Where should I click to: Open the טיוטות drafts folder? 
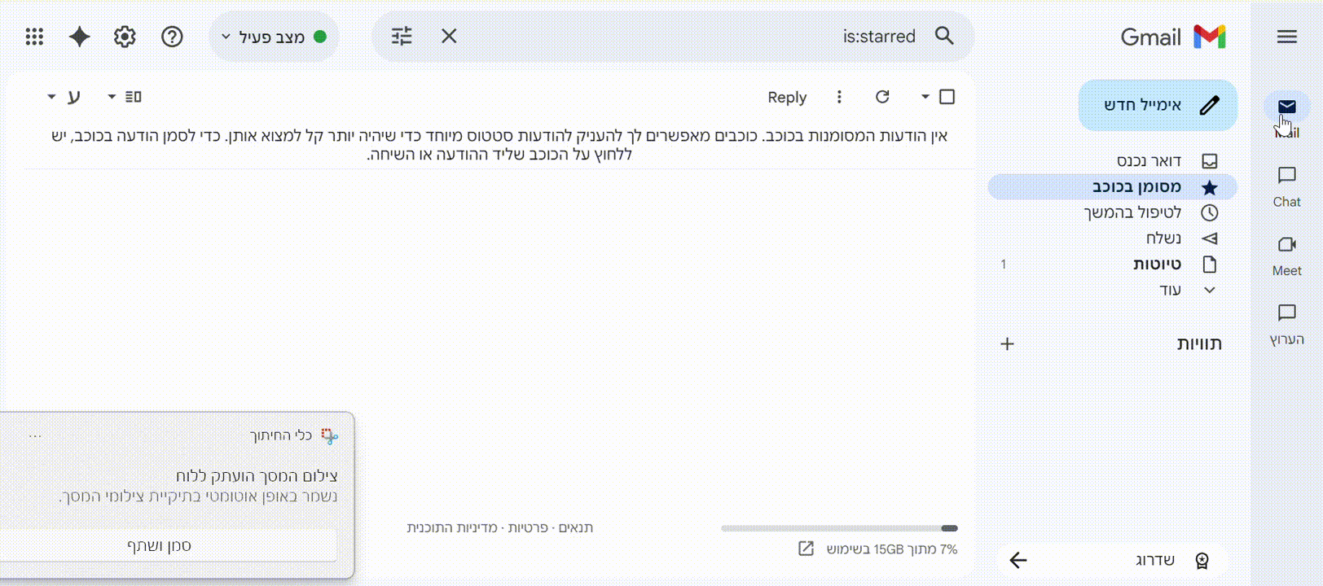click(x=1157, y=265)
